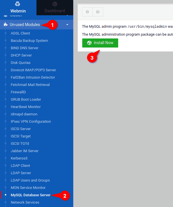The height and width of the screenshot is (207, 173).
Task: Open LDAP Server module
Action: (x=21, y=173)
